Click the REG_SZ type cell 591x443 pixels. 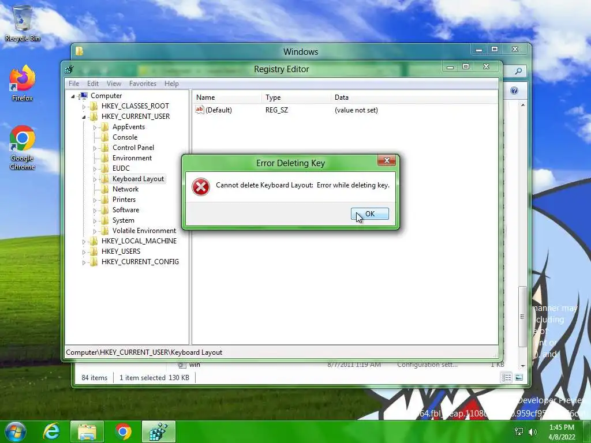276,110
